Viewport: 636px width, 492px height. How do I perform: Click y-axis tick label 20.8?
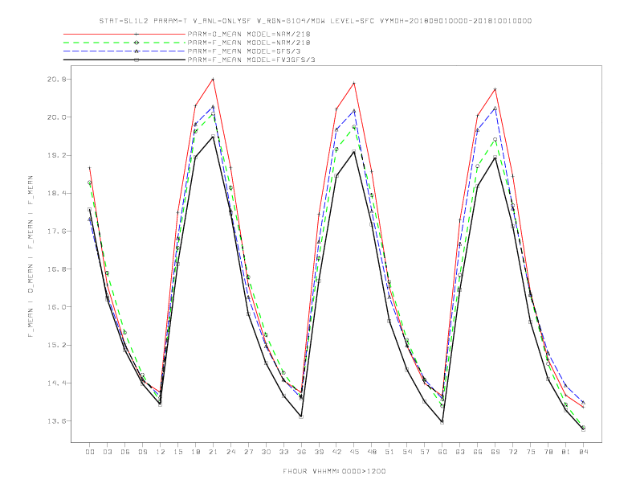point(56,79)
